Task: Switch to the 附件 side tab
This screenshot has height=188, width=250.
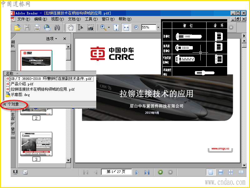Action: [x=13, y=116]
